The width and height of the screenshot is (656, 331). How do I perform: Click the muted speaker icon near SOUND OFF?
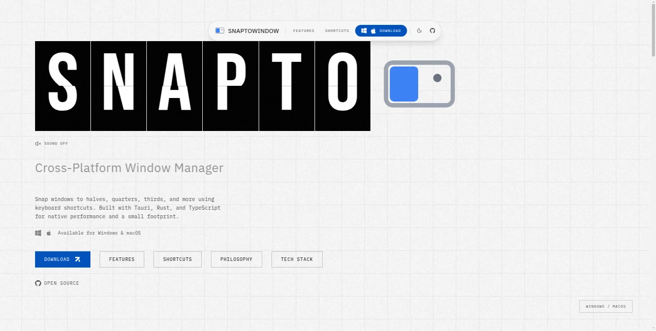point(37,143)
